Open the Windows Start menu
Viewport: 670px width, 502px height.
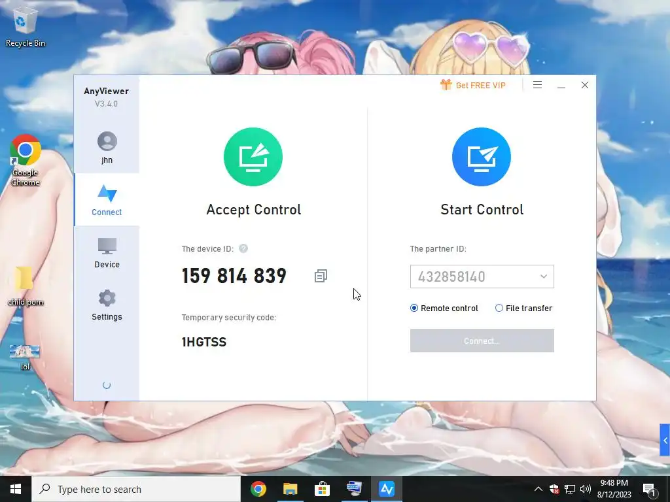(x=16, y=489)
